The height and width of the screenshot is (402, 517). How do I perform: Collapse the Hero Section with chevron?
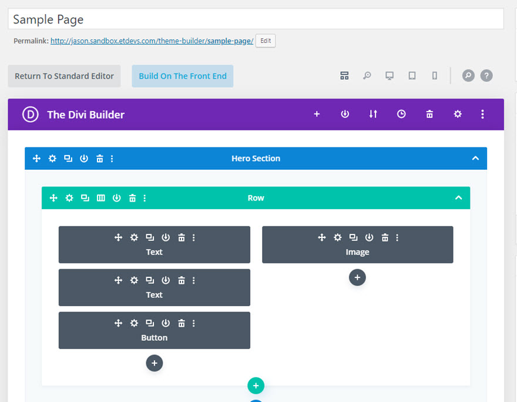pyautogui.click(x=475, y=158)
